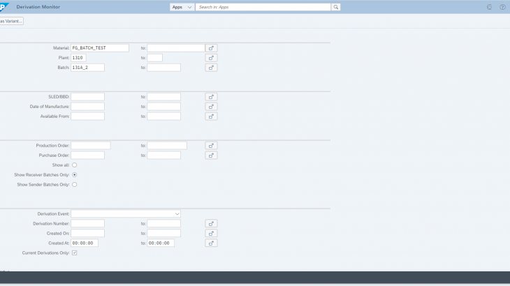The height and width of the screenshot is (286, 510).
Task: Select Show Receiver Batches Only radio button
Action: point(75,174)
